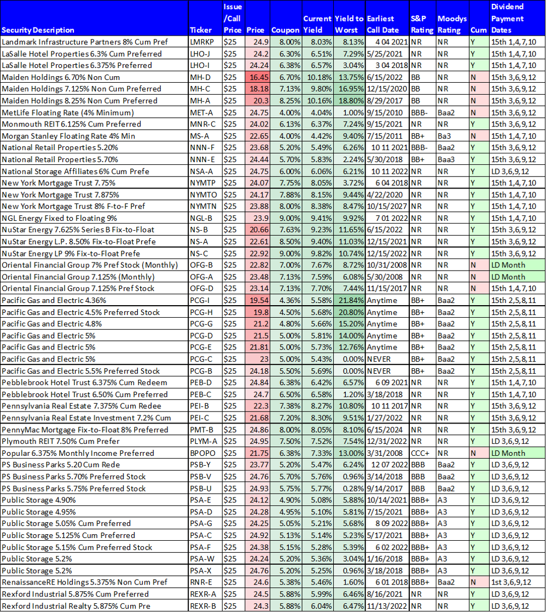Select call date 10/15/2027 for NYMTN
This screenshot has height=612, width=546.
click(387, 206)
